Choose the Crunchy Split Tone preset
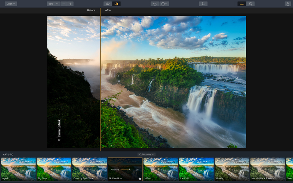Viewport: 293px width, 183px height. (x=89, y=169)
